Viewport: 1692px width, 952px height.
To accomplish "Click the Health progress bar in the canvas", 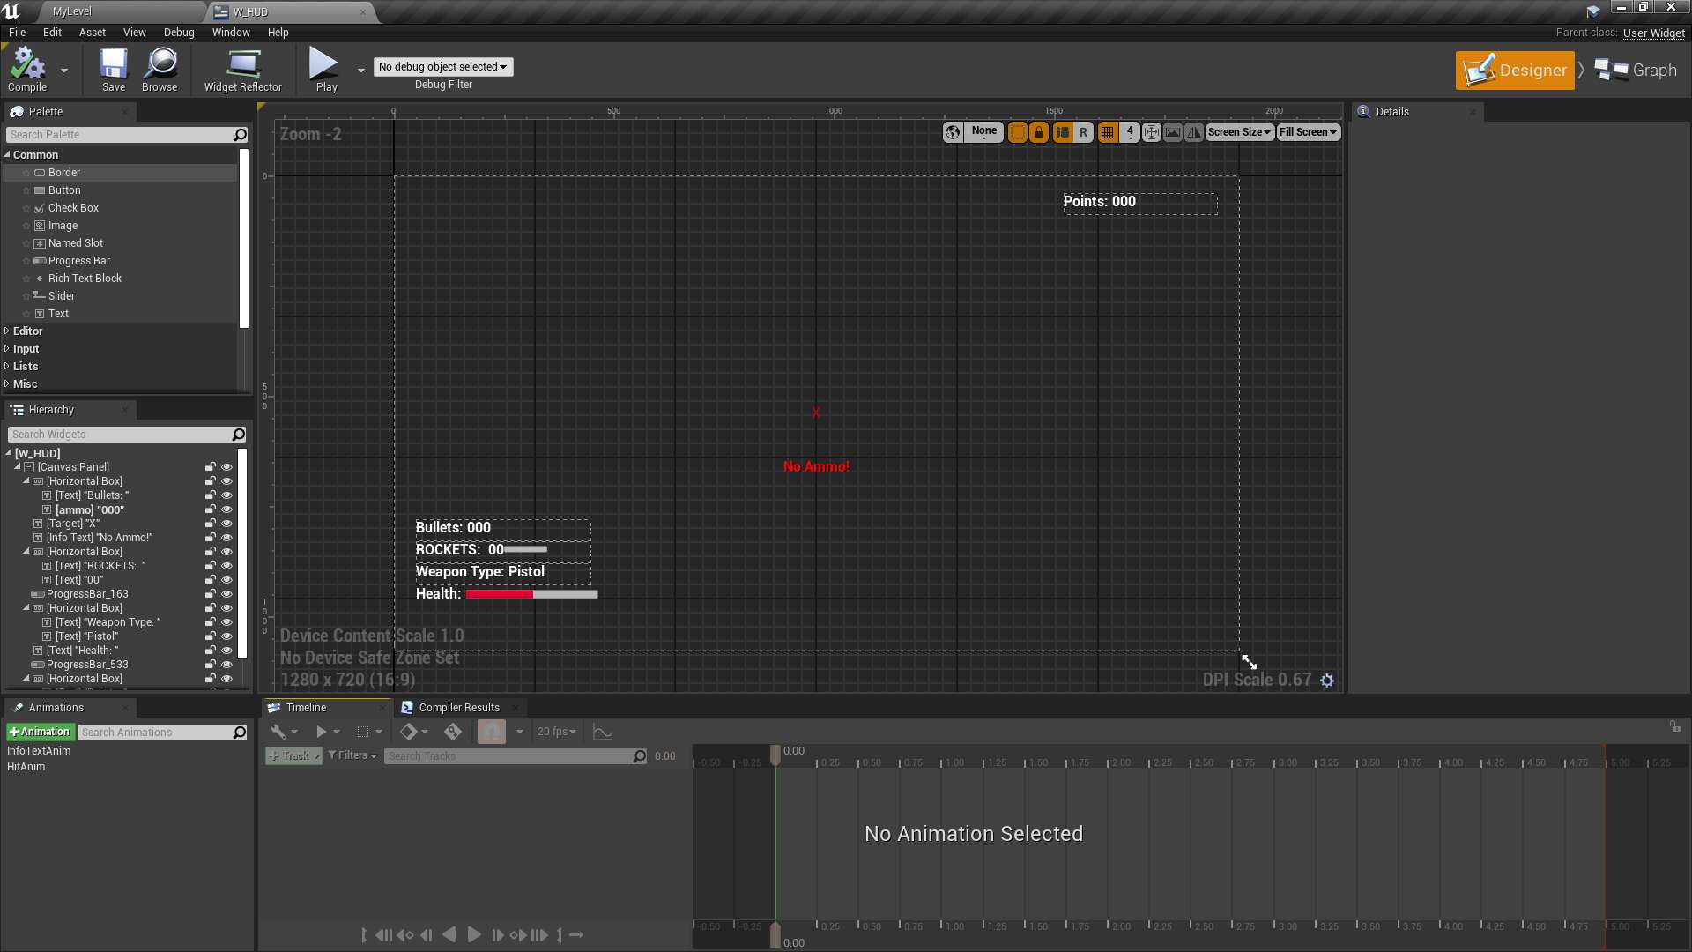I will [532, 594].
